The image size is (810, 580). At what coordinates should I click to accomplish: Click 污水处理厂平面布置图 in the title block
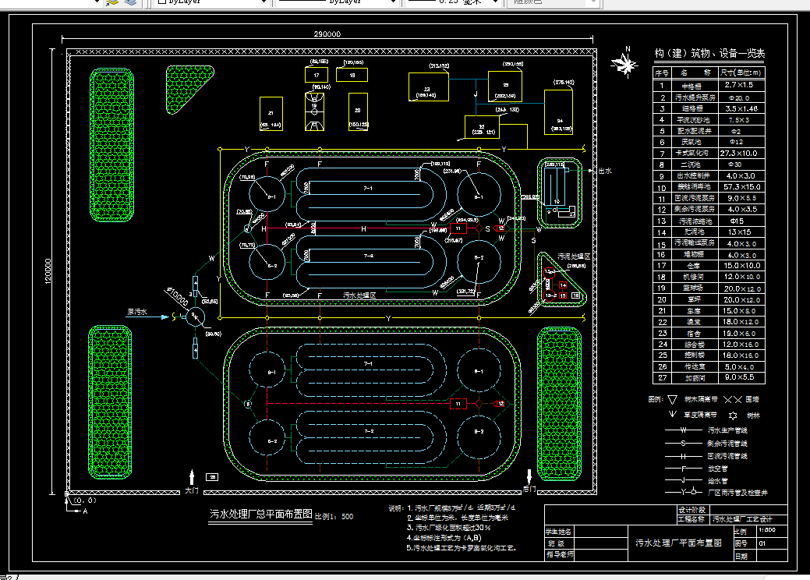pyautogui.click(x=678, y=543)
